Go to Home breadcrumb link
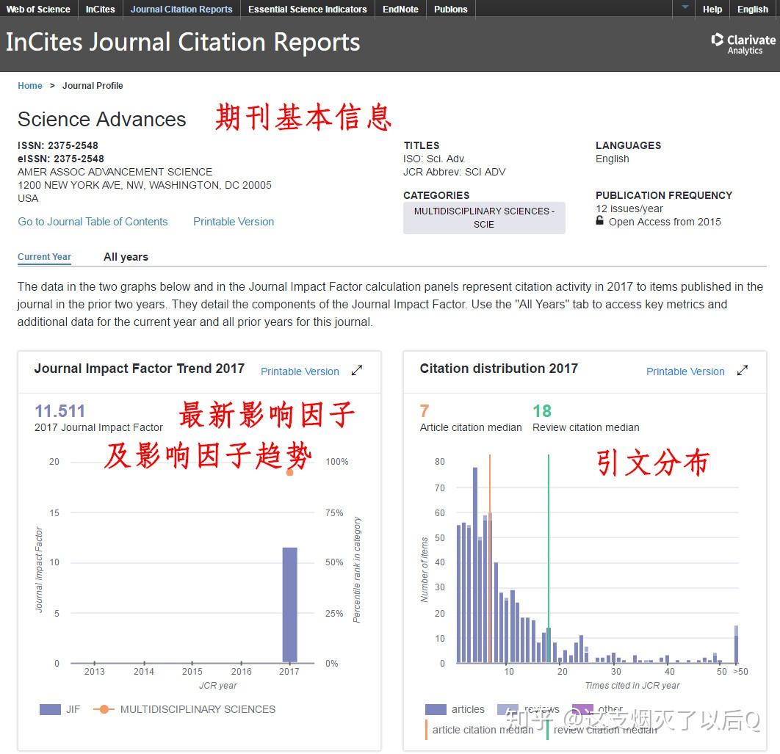This screenshot has width=780, height=754. click(30, 86)
